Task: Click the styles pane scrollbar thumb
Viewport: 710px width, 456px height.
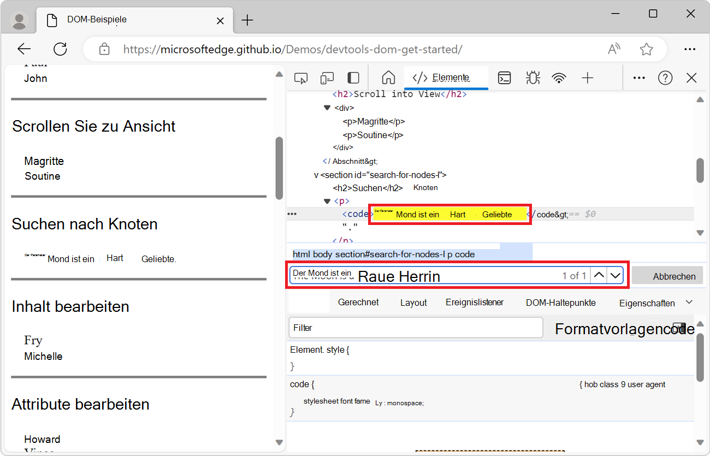Action: tap(700, 358)
